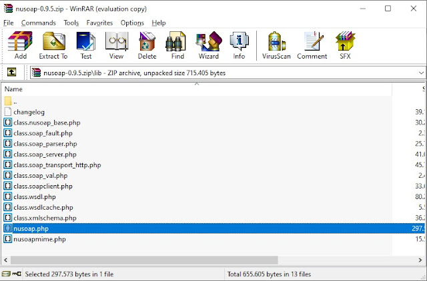Open the Help menu

(x=159, y=23)
